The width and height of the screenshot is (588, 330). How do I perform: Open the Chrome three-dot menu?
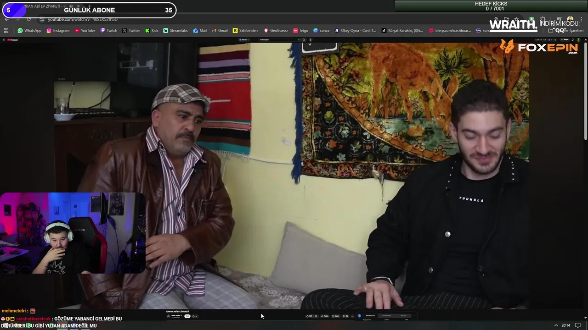581,19
